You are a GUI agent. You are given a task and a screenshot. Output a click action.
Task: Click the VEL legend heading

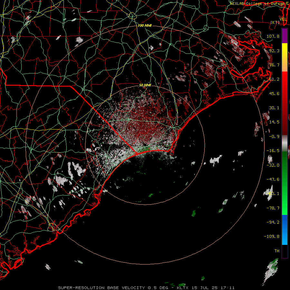click(283, 19)
